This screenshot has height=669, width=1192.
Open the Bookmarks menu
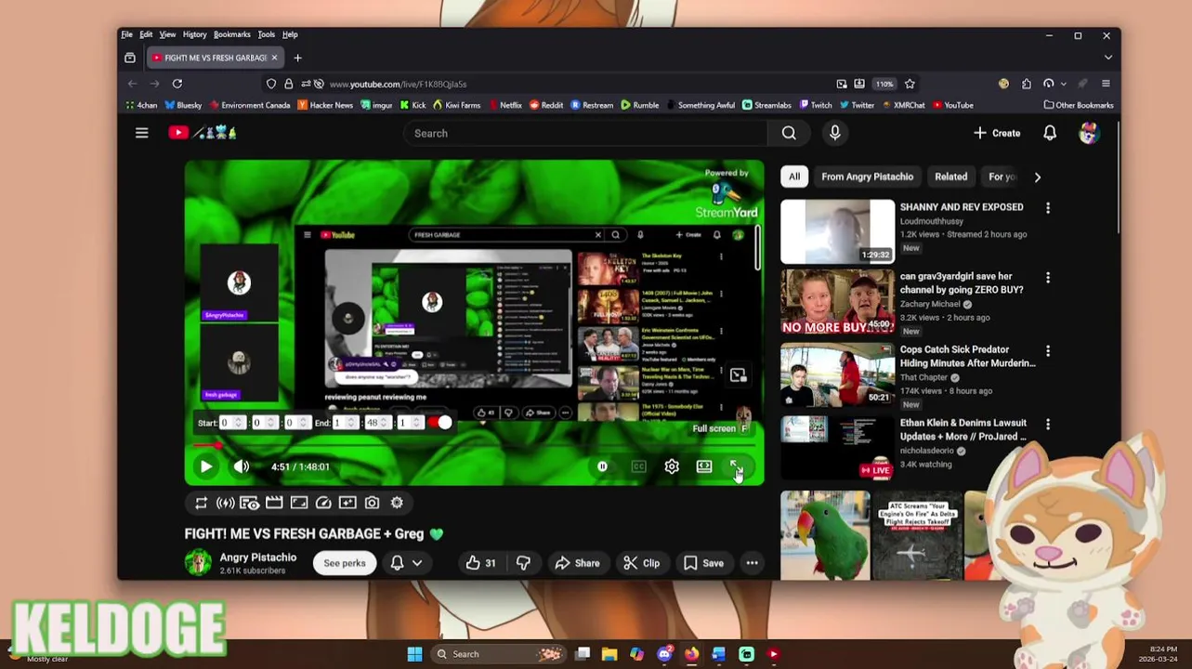click(231, 34)
